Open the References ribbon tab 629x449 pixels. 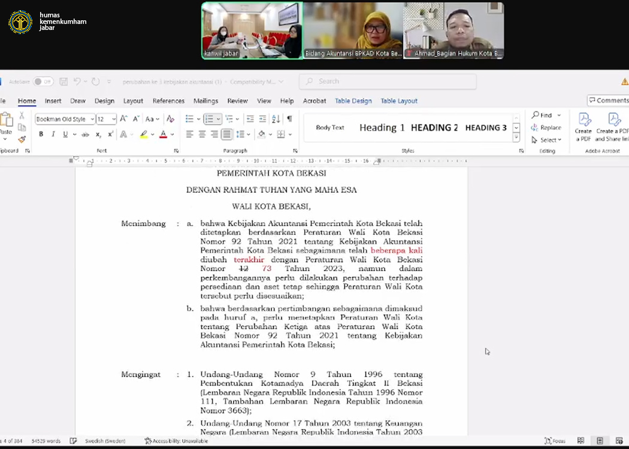pos(168,101)
